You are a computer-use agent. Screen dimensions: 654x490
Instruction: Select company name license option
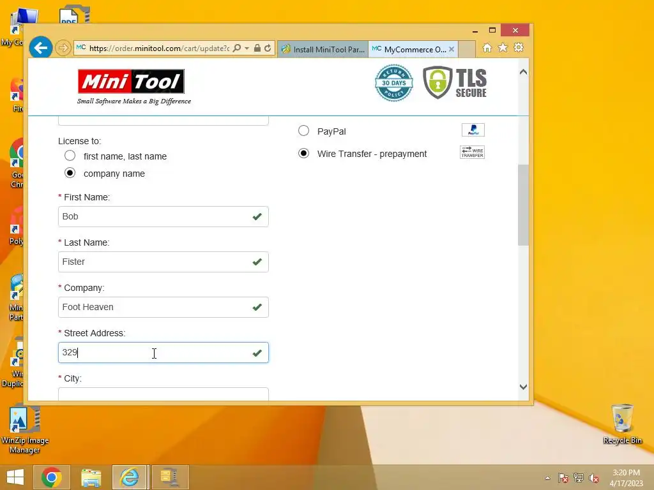[x=70, y=173]
